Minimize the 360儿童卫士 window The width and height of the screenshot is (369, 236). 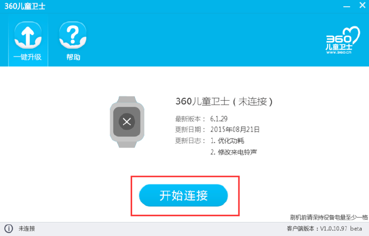[347, 6]
